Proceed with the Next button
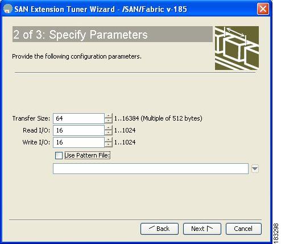The width and height of the screenshot is (281, 244). 202,229
